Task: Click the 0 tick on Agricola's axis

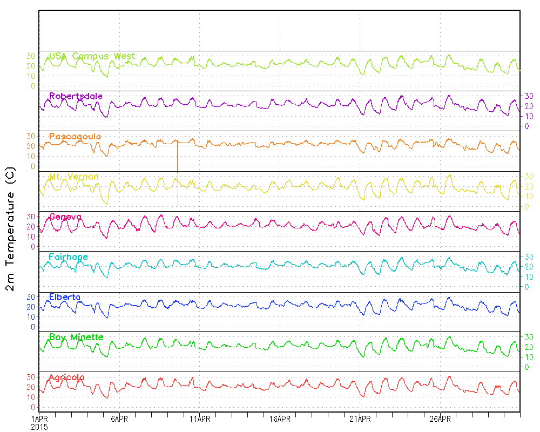Action: [33, 407]
